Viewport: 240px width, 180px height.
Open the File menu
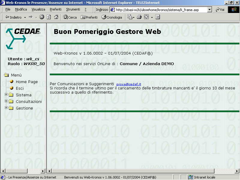[x=8, y=10]
